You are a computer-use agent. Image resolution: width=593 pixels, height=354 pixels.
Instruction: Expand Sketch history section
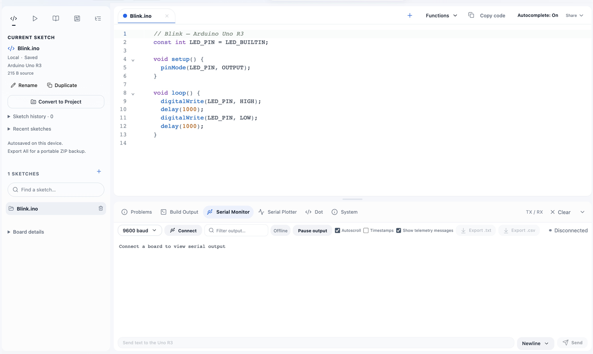pos(30,116)
